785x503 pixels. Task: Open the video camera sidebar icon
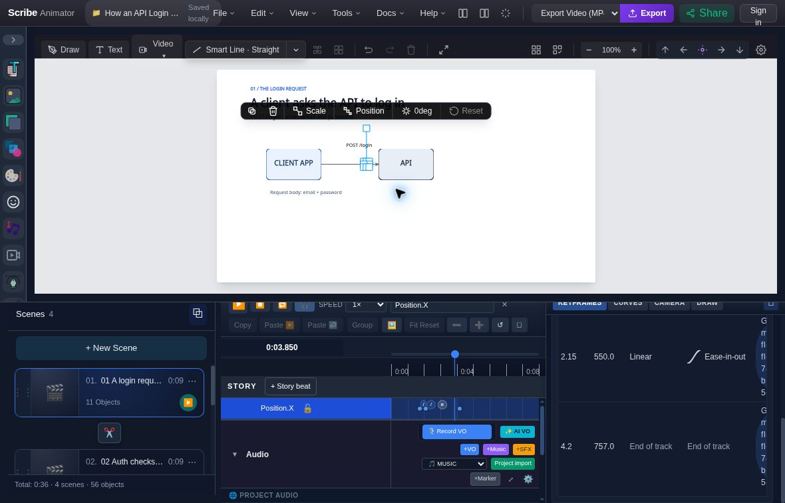click(13, 255)
